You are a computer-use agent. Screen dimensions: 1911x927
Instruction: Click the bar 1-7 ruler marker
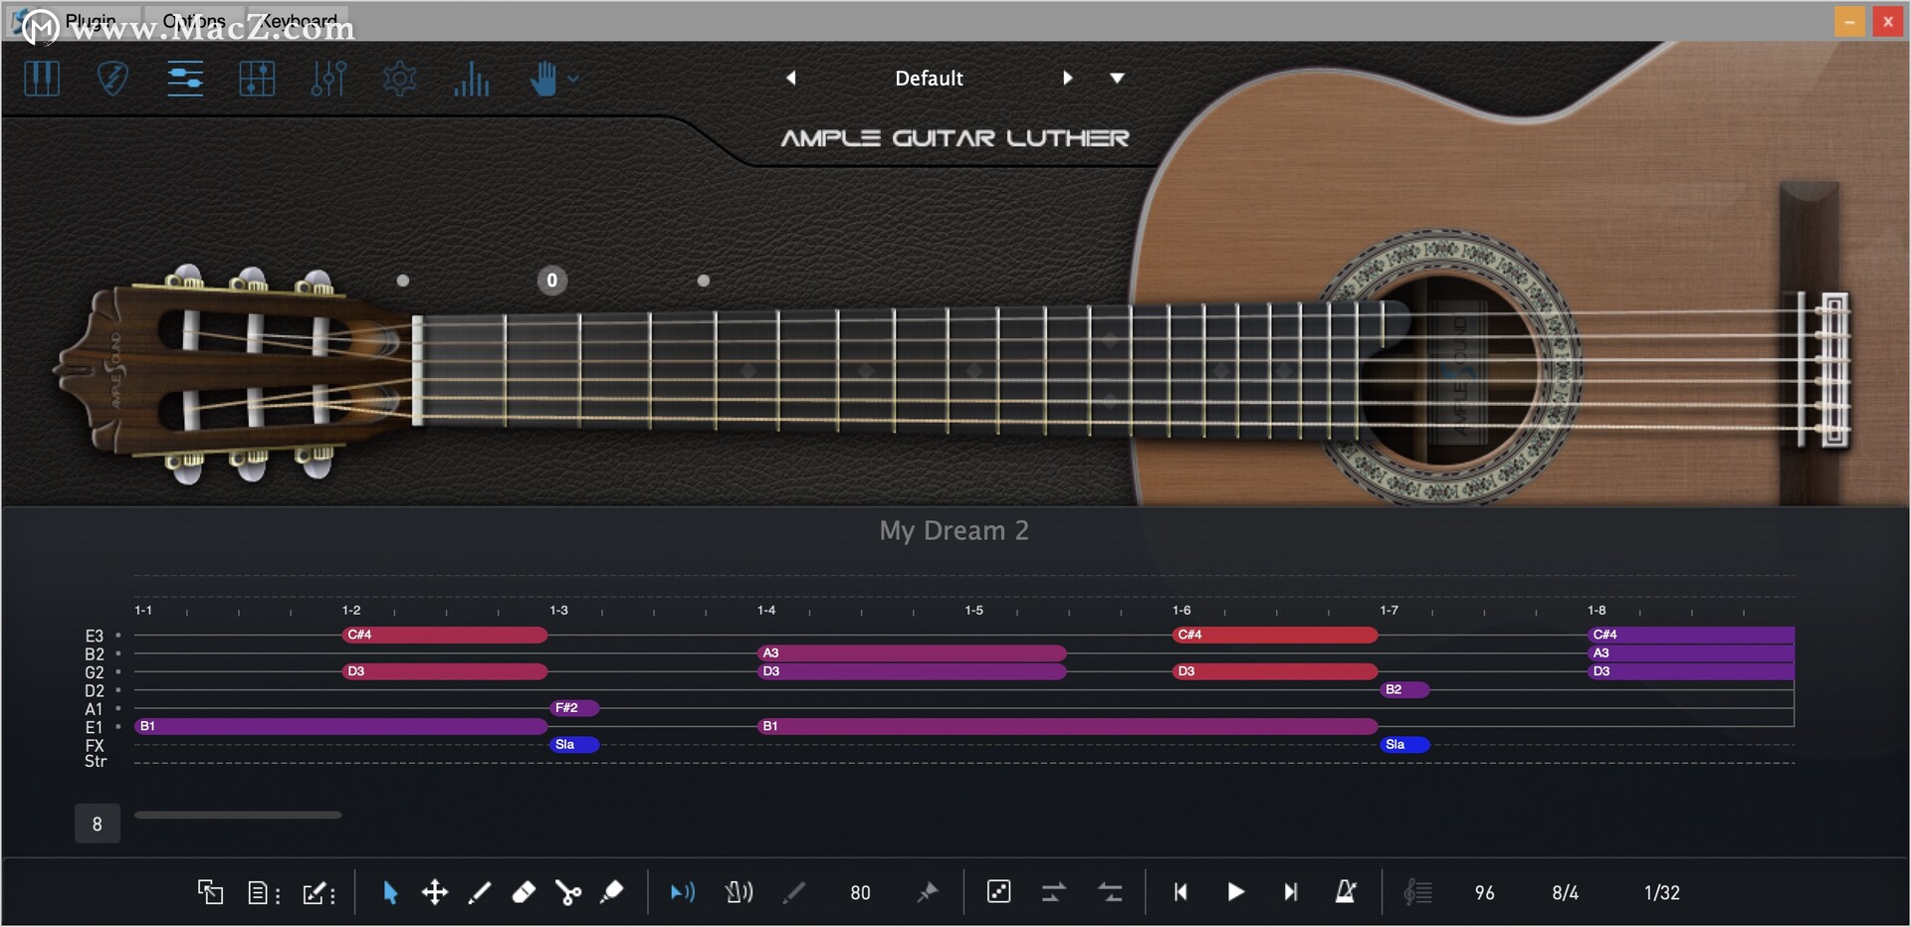point(1388,610)
